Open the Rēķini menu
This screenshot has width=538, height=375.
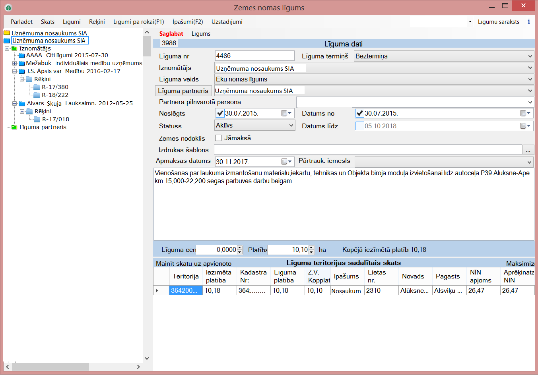pos(97,22)
